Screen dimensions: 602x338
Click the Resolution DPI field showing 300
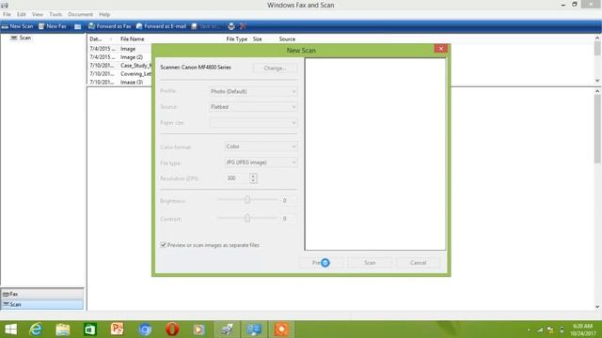tap(237, 178)
